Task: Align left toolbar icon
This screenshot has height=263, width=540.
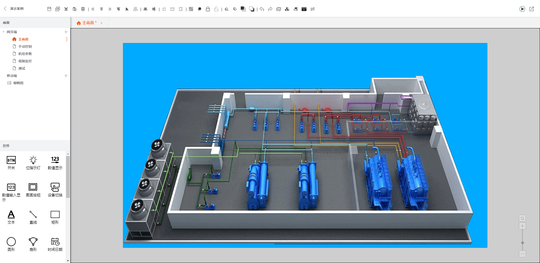Action: (93, 9)
